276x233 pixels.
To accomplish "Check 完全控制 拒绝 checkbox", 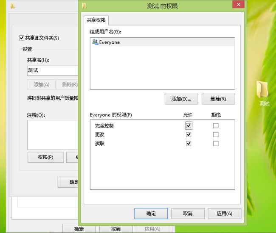I will pos(216,126).
